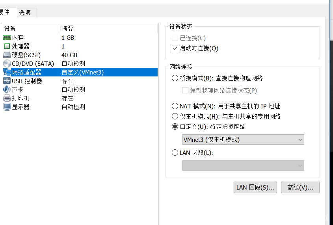Toggle the 启动时连接 (connect at power on) checkbox
The width and height of the screenshot is (333, 225).
175,48
